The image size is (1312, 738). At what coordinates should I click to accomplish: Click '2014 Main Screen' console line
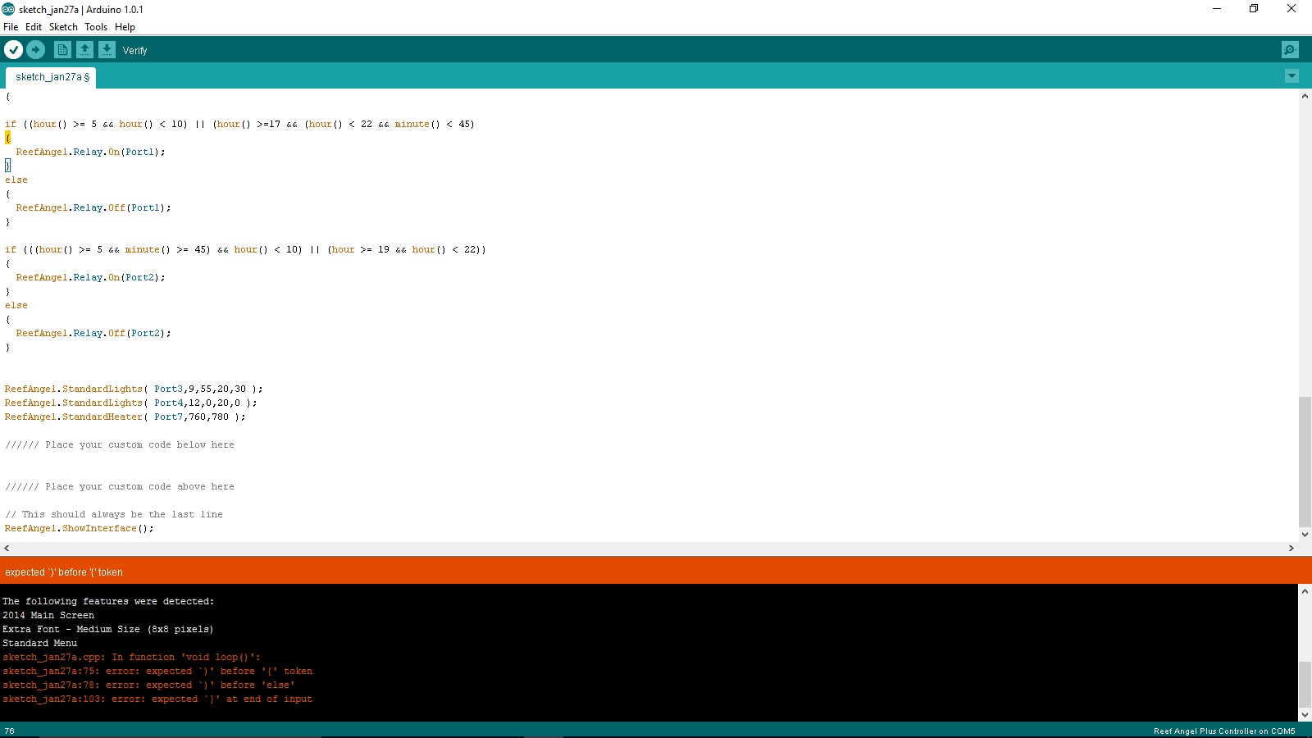coord(48,616)
